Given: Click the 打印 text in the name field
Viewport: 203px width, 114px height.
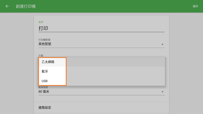Looking at the screenshot, I should (x=43, y=28).
